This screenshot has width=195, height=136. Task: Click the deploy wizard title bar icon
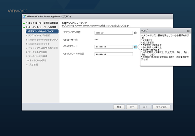point(24,16)
